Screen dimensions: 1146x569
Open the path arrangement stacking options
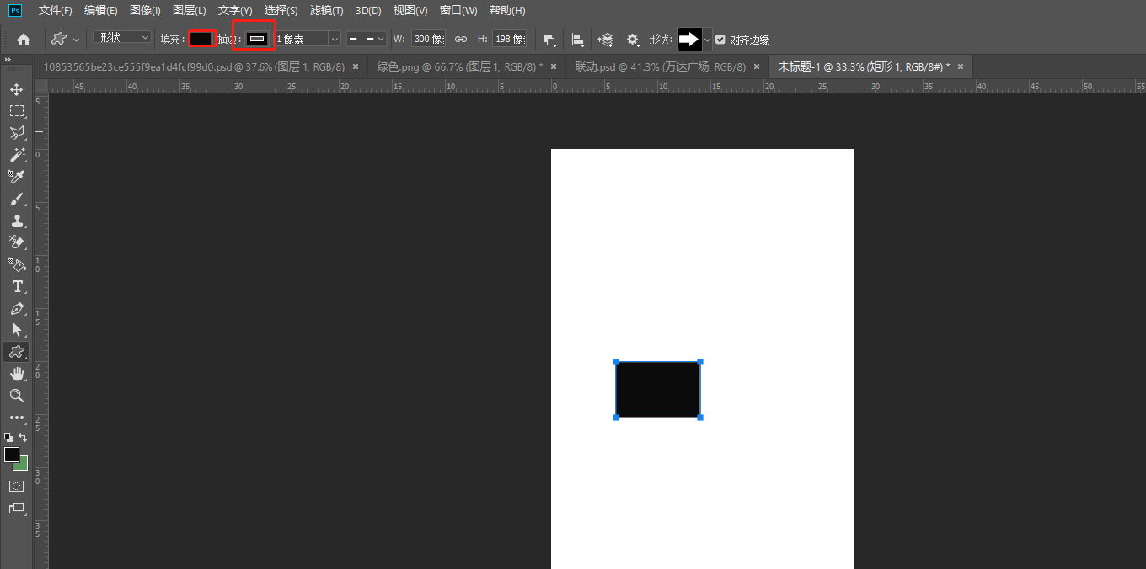(605, 40)
